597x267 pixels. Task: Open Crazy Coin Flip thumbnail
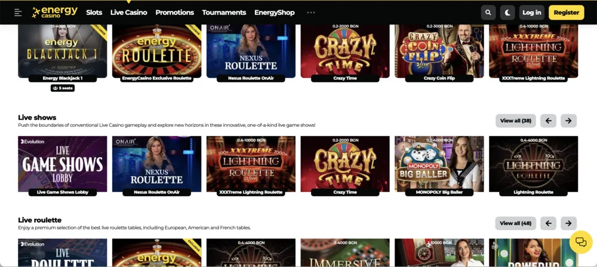[439, 51]
